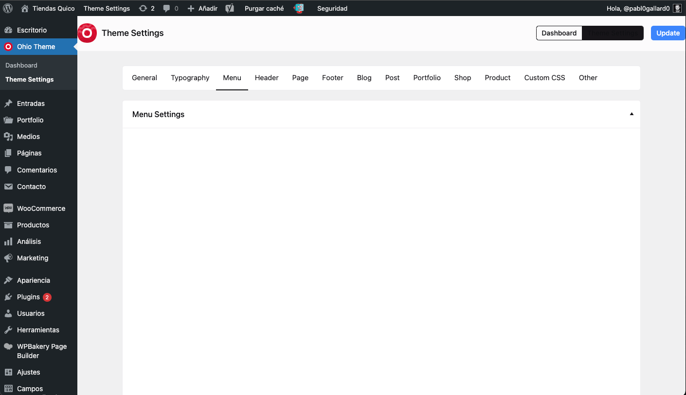Switch to the Post tab

point(393,78)
